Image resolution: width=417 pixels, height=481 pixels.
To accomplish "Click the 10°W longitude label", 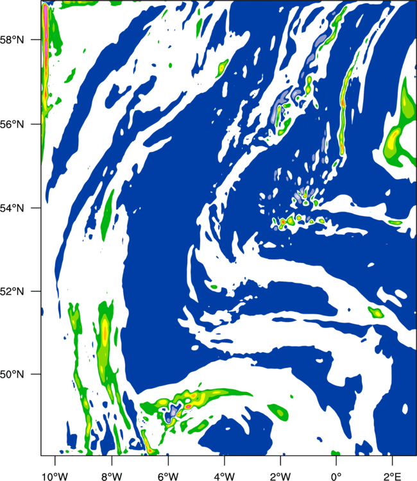I will (55, 477).
